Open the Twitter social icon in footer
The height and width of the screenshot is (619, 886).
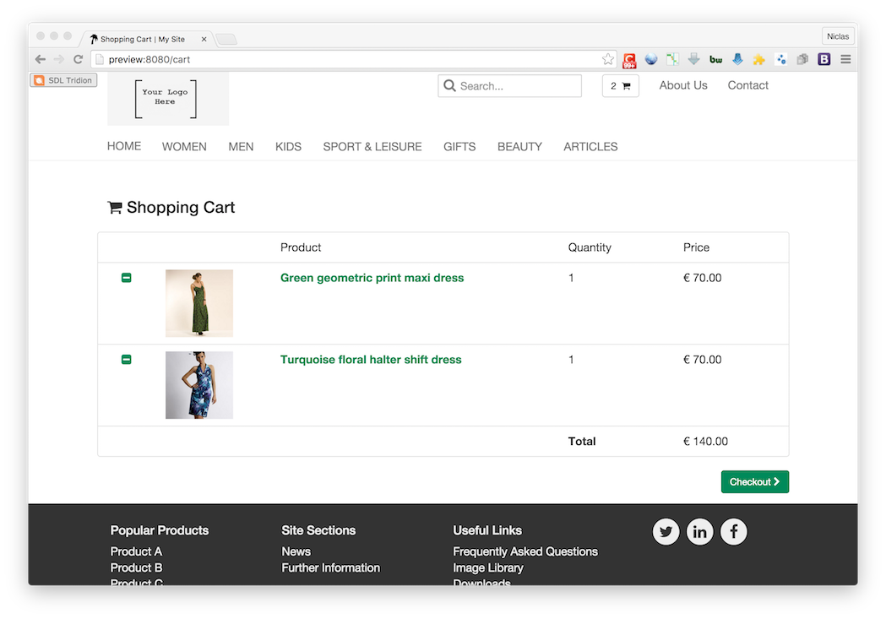(x=666, y=532)
